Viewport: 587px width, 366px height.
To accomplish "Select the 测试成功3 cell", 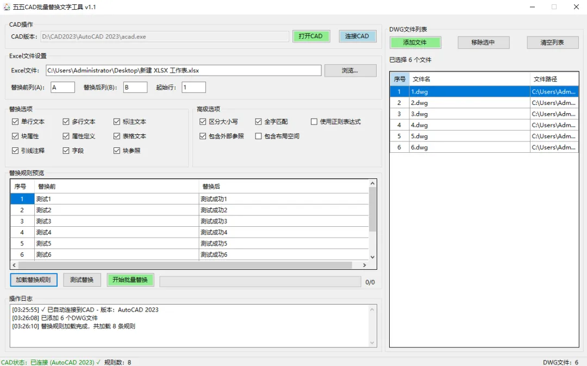I will coord(284,221).
